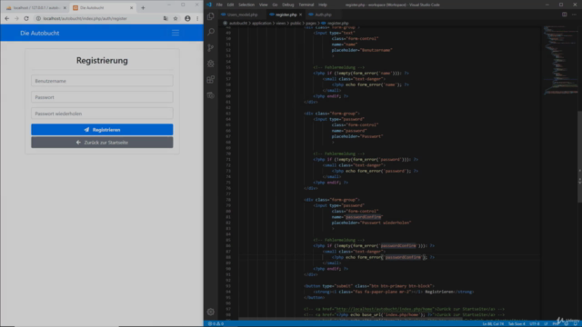Open the Selection menu
The height and width of the screenshot is (327, 582).
click(246, 5)
